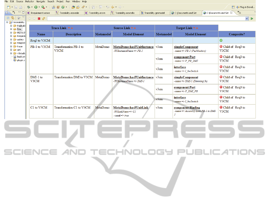
Task: Collapse the traceability project node
Action: [7, 22]
